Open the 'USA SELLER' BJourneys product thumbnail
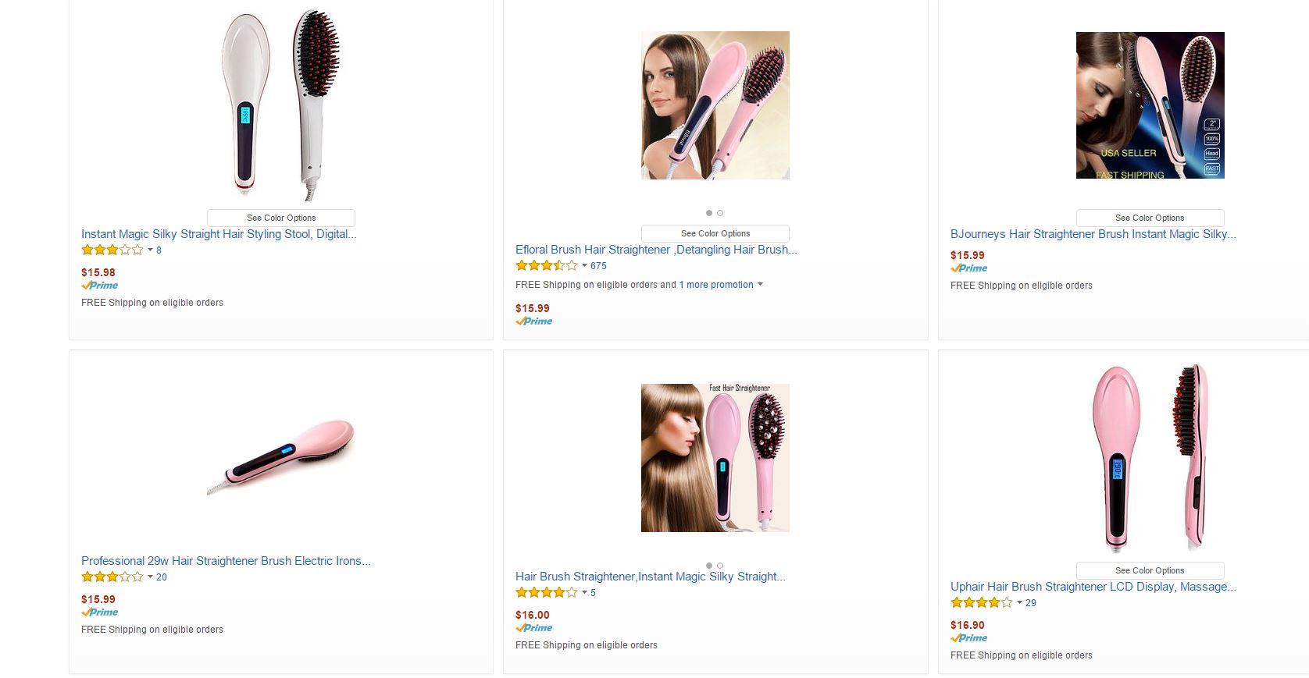Image resolution: width=1309 pixels, height=678 pixels. point(1150,105)
